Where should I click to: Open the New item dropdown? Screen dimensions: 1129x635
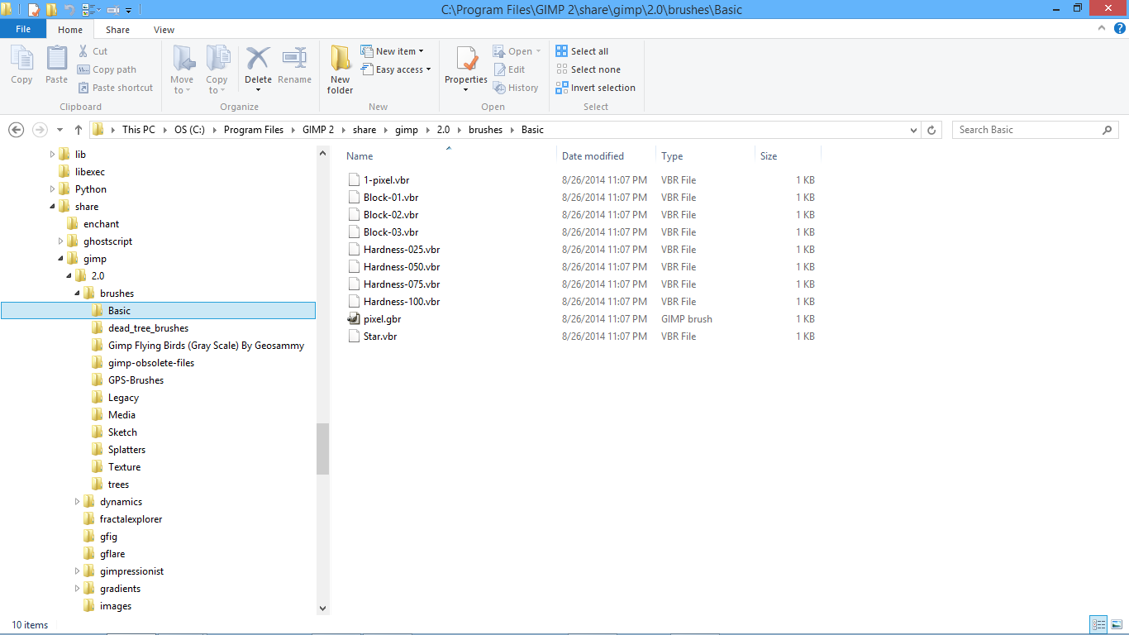[x=392, y=51]
